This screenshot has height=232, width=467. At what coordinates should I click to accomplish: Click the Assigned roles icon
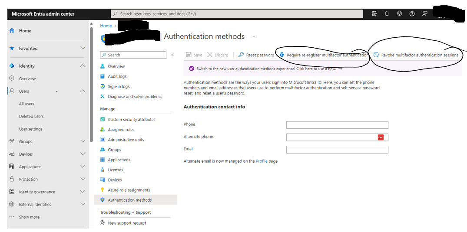tap(103, 129)
